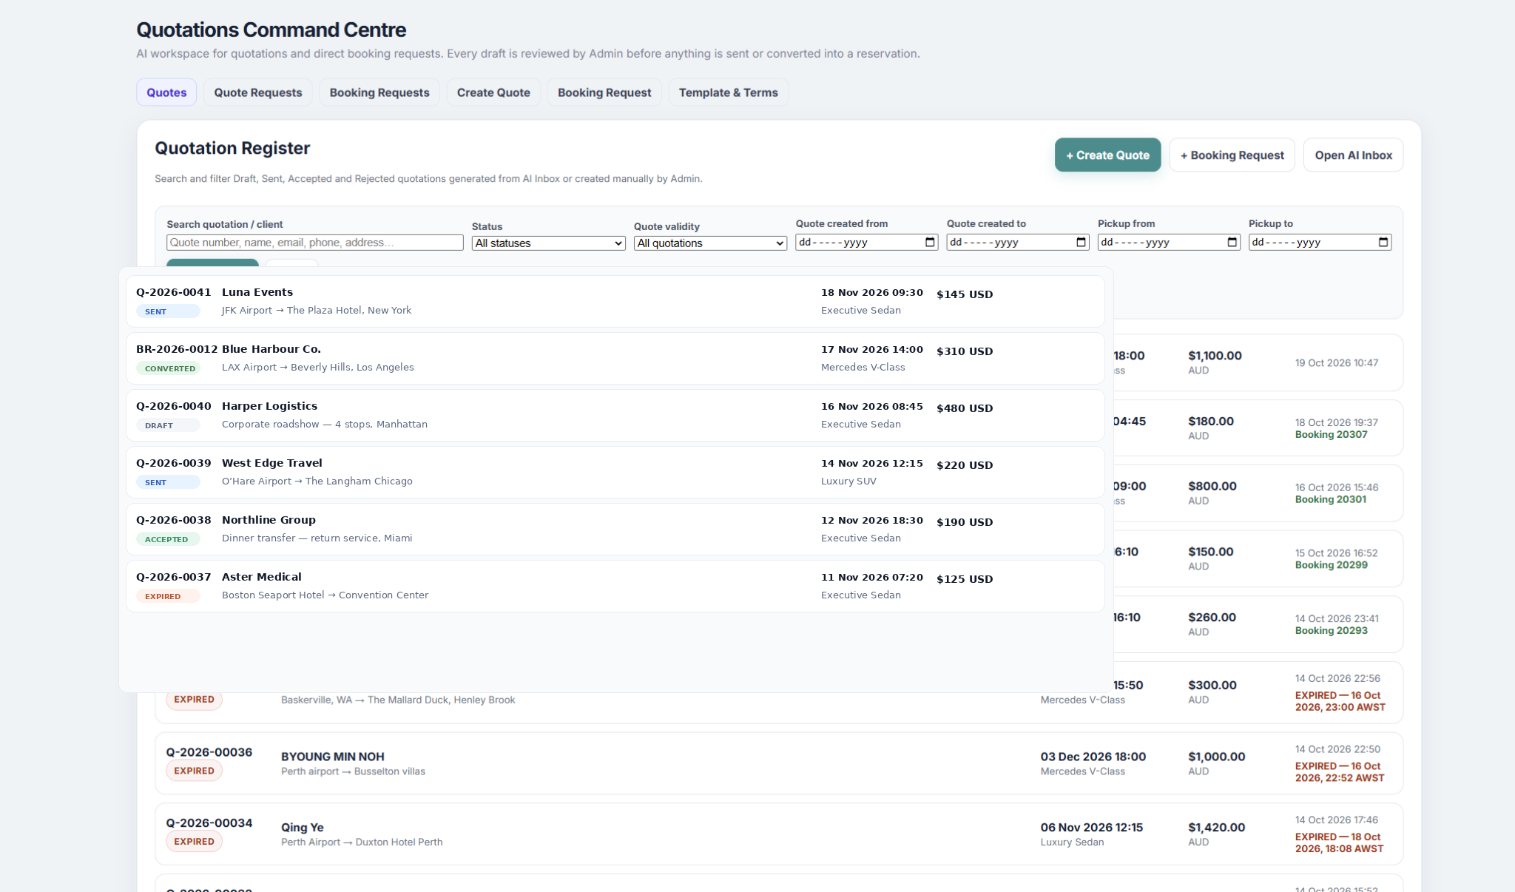The width and height of the screenshot is (1515, 892).
Task: Select Q-2026-0037 Aster Medical row
Action: [x=615, y=587]
